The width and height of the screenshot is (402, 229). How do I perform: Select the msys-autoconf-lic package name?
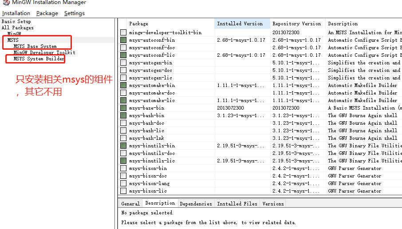[152, 55]
